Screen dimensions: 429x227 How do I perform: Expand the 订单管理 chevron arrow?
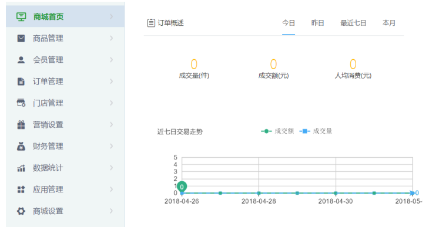coord(111,82)
